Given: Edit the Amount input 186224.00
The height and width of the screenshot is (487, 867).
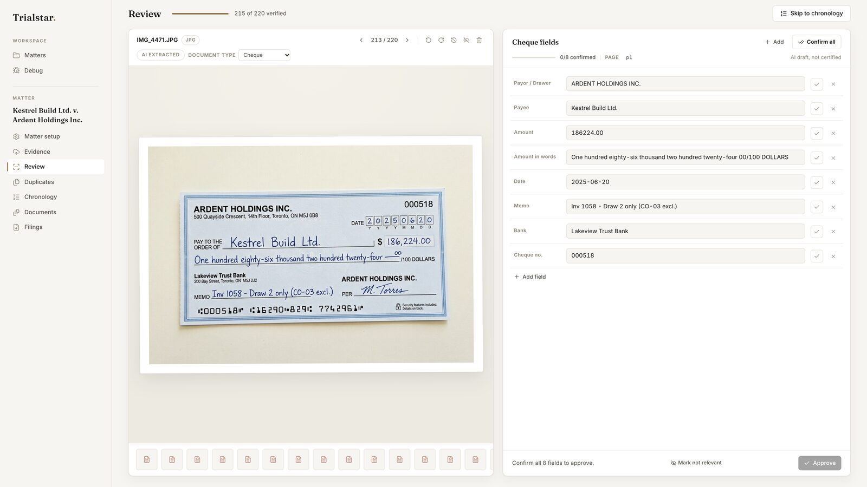Looking at the screenshot, I should (685, 133).
